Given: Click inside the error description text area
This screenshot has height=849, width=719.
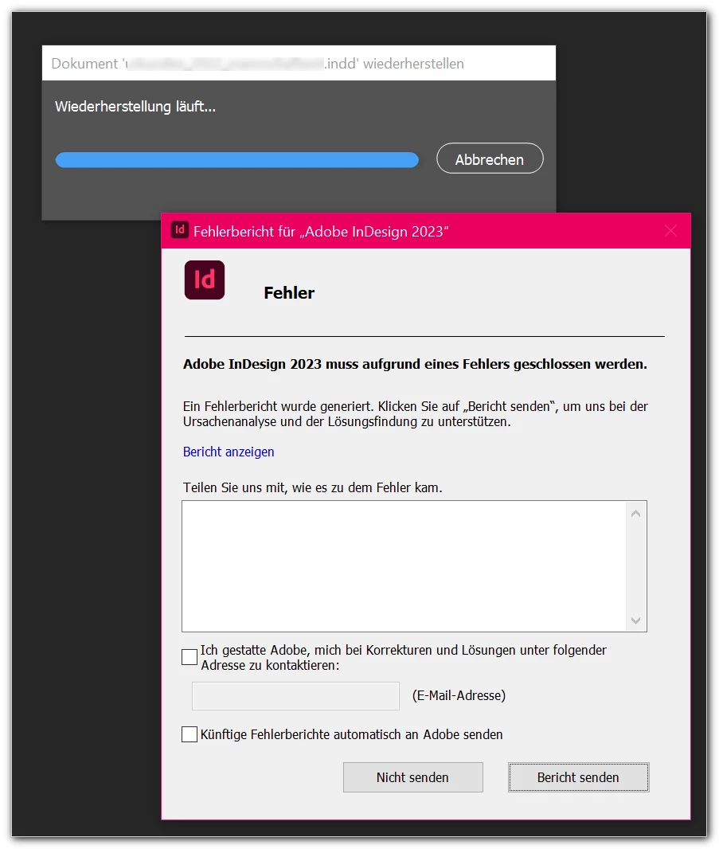Looking at the screenshot, I should pyautogui.click(x=404, y=566).
